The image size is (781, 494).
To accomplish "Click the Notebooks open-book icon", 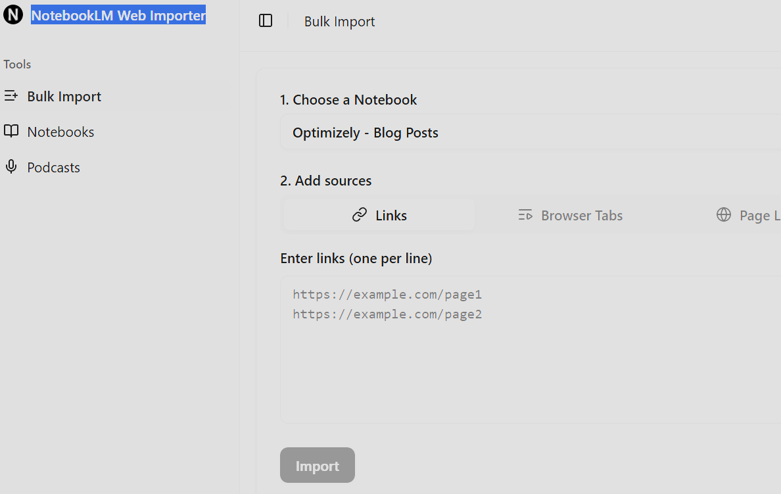I will 11,132.
